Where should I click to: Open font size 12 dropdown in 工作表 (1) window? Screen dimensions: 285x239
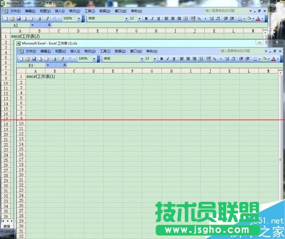pos(155,59)
